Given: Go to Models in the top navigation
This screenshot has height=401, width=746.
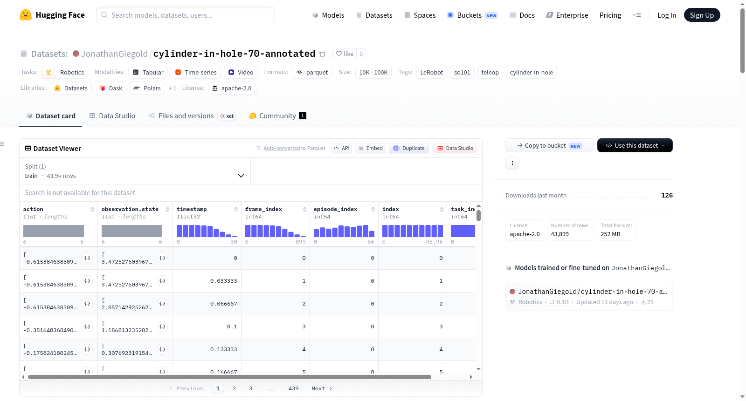Looking at the screenshot, I should pyautogui.click(x=328, y=15).
